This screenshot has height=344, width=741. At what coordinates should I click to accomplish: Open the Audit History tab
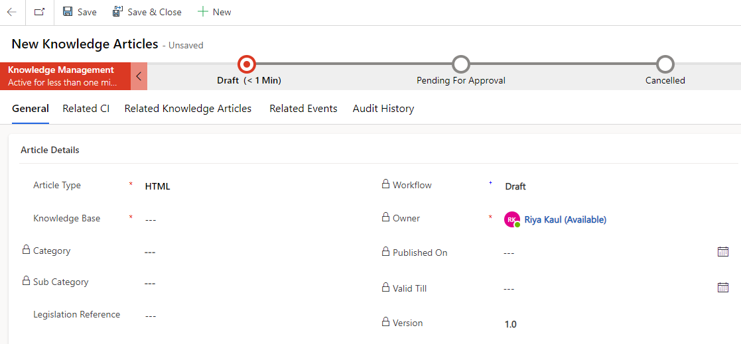click(x=383, y=109)
